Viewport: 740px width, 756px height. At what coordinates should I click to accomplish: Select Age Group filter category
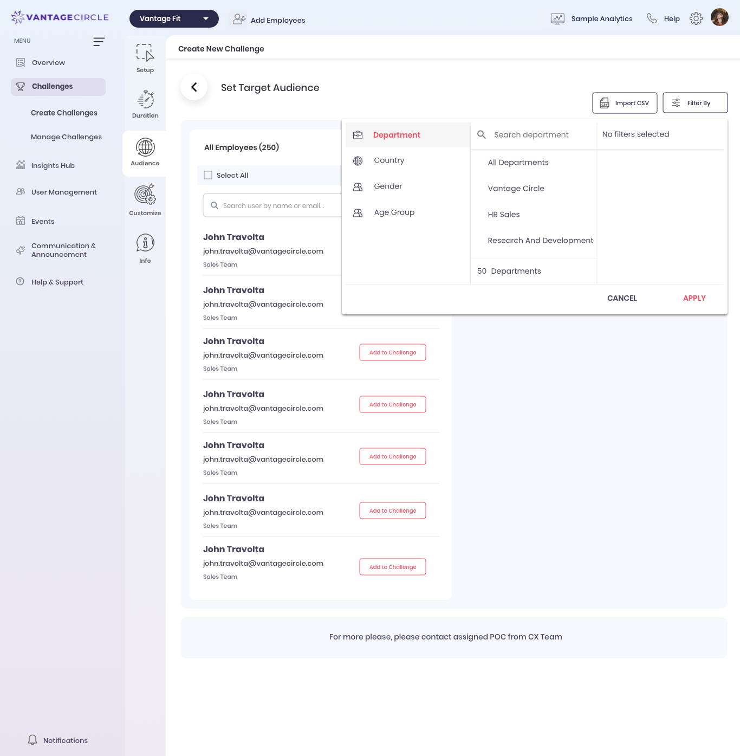394,212
